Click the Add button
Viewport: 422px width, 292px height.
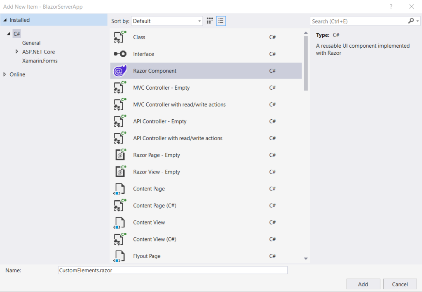pos(363,284)
